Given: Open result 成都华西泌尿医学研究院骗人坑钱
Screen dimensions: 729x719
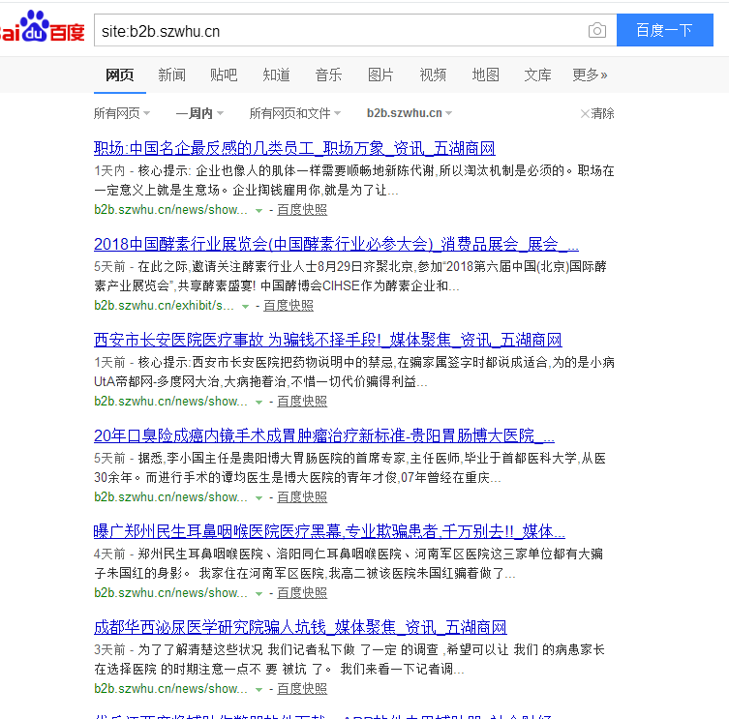Looking at the screenshot, I should 300,627.
